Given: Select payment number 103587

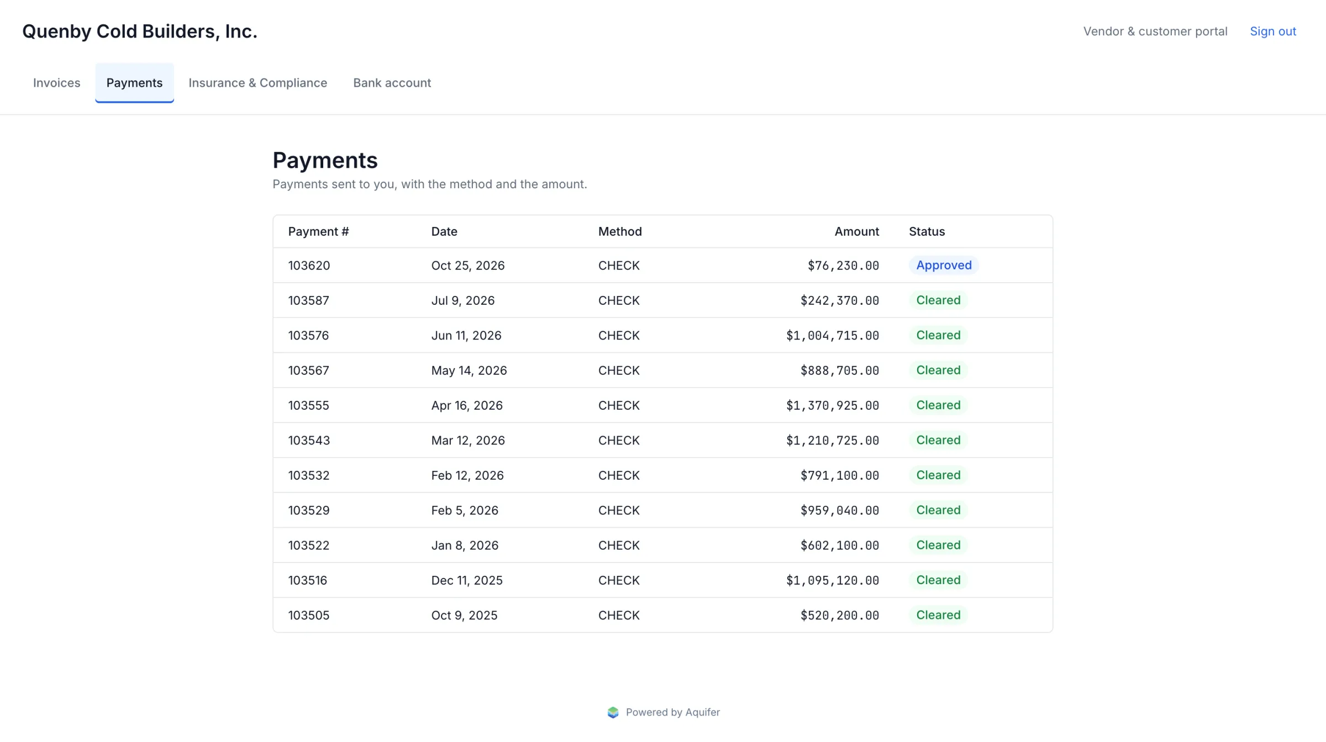Looking at the screenshot, I should point(308,301).
